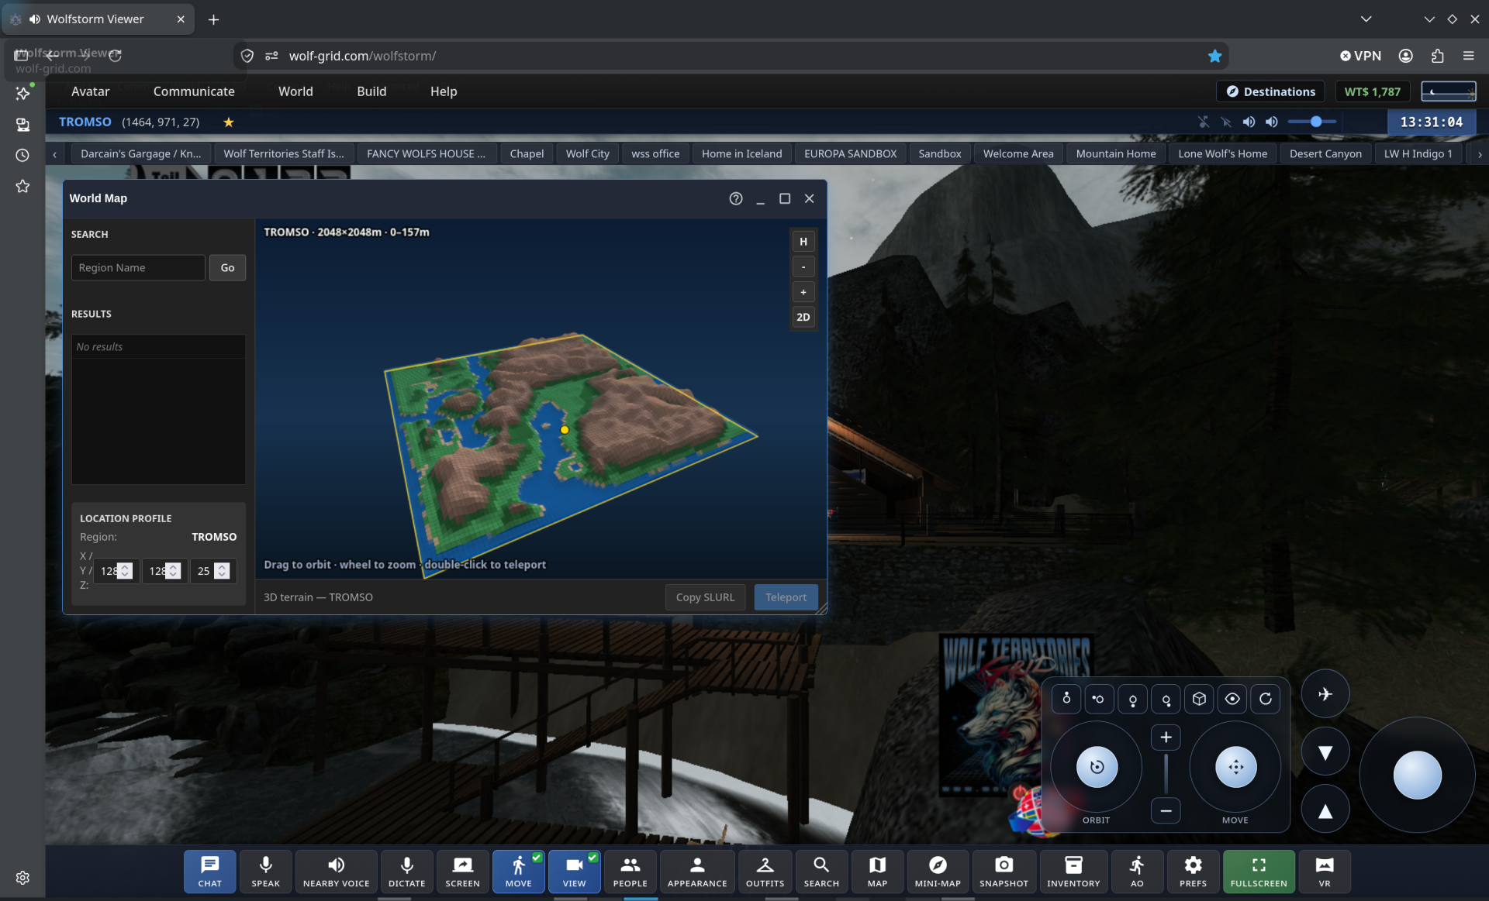
Task: Adjust the master volume slider
Action: (1312, 122)
